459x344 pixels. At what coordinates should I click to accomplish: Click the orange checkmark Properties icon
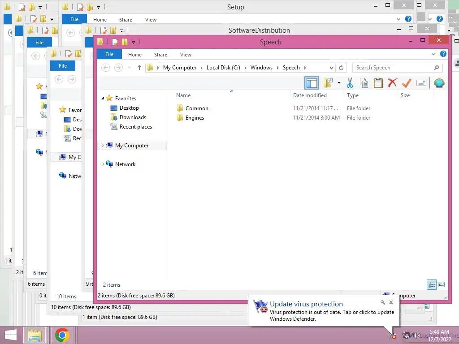tap(407, 83)
